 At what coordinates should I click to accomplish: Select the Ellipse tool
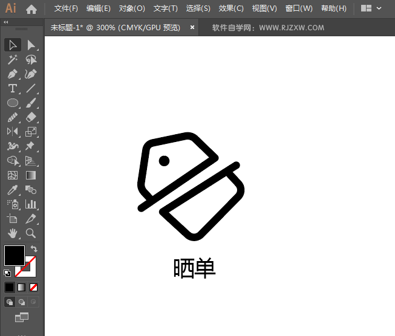(x=13, y=103)
